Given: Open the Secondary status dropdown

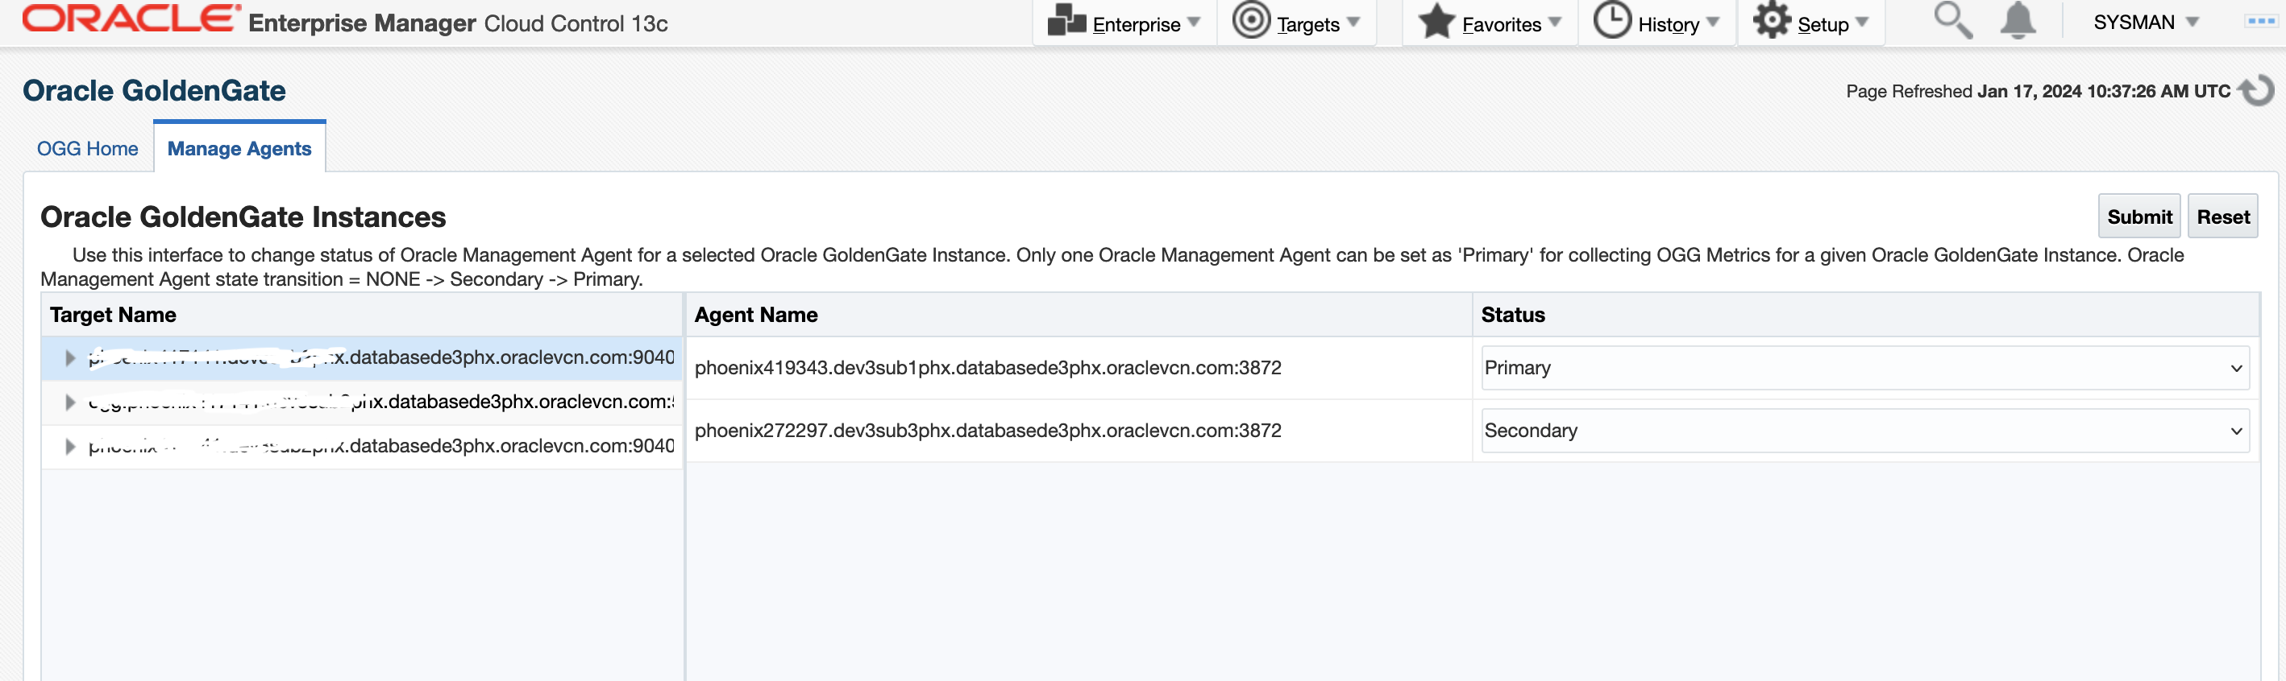Looking at the screenshot, I should [1864, 431].
